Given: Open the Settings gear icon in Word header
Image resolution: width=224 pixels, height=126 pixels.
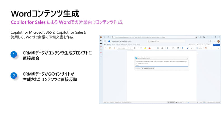Looking at the screenshot, I should point(210,41).
